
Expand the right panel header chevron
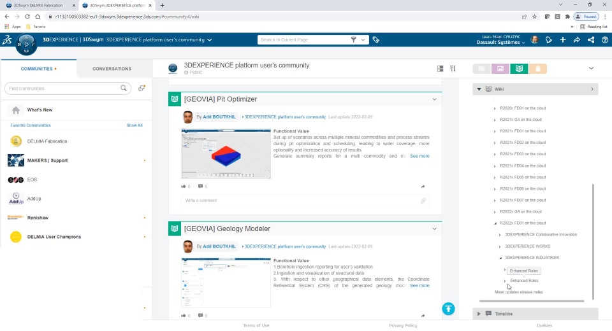[x=591, y=68]
